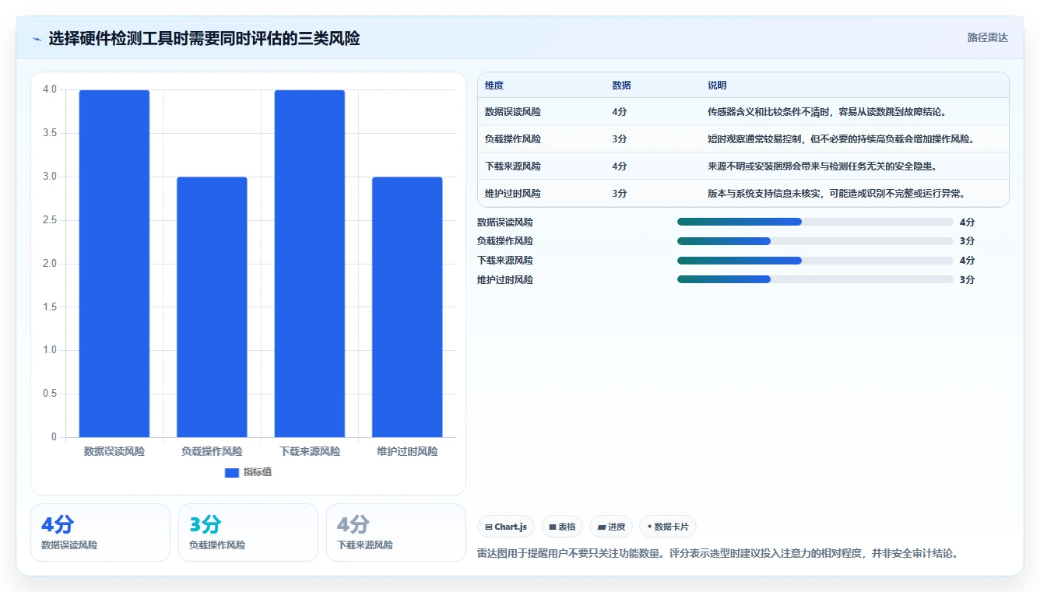Toggle the 指标值 legend swatch
Screen dimensions: 1040x592
click(x=231, y=472)
